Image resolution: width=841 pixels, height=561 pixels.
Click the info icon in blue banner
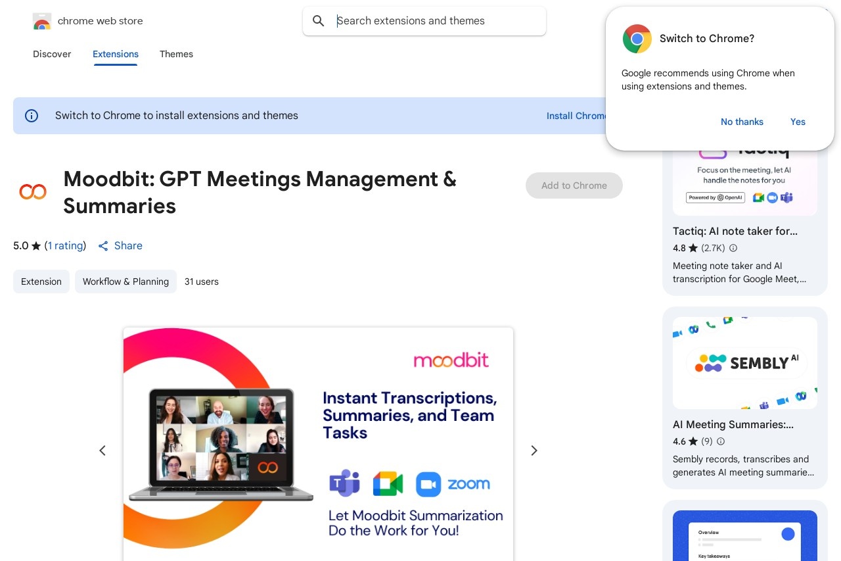point(32,116)
